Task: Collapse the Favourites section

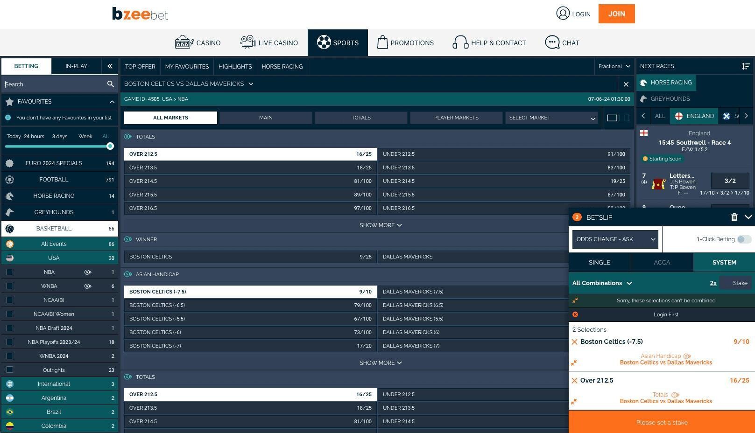Action: [x=112, y=102]
